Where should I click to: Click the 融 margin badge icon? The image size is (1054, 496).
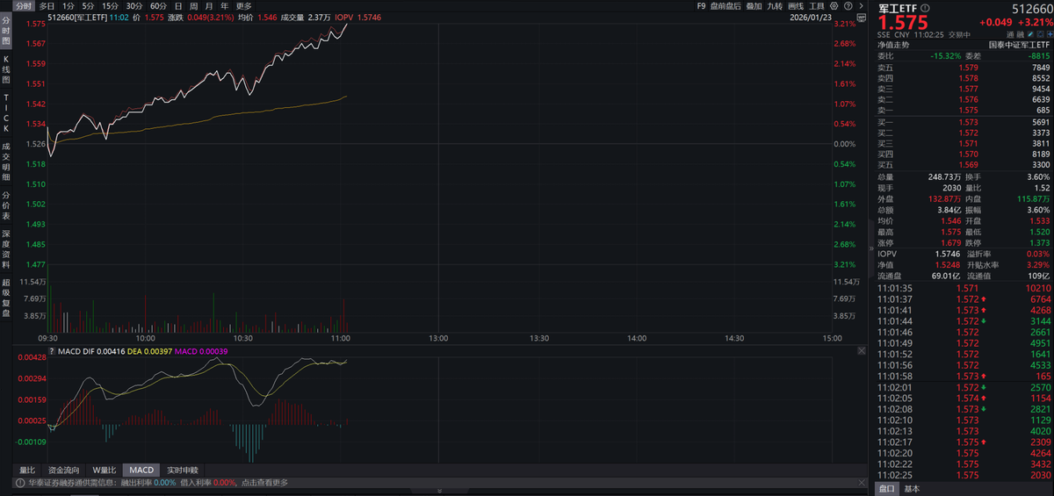coord(1021,35)
